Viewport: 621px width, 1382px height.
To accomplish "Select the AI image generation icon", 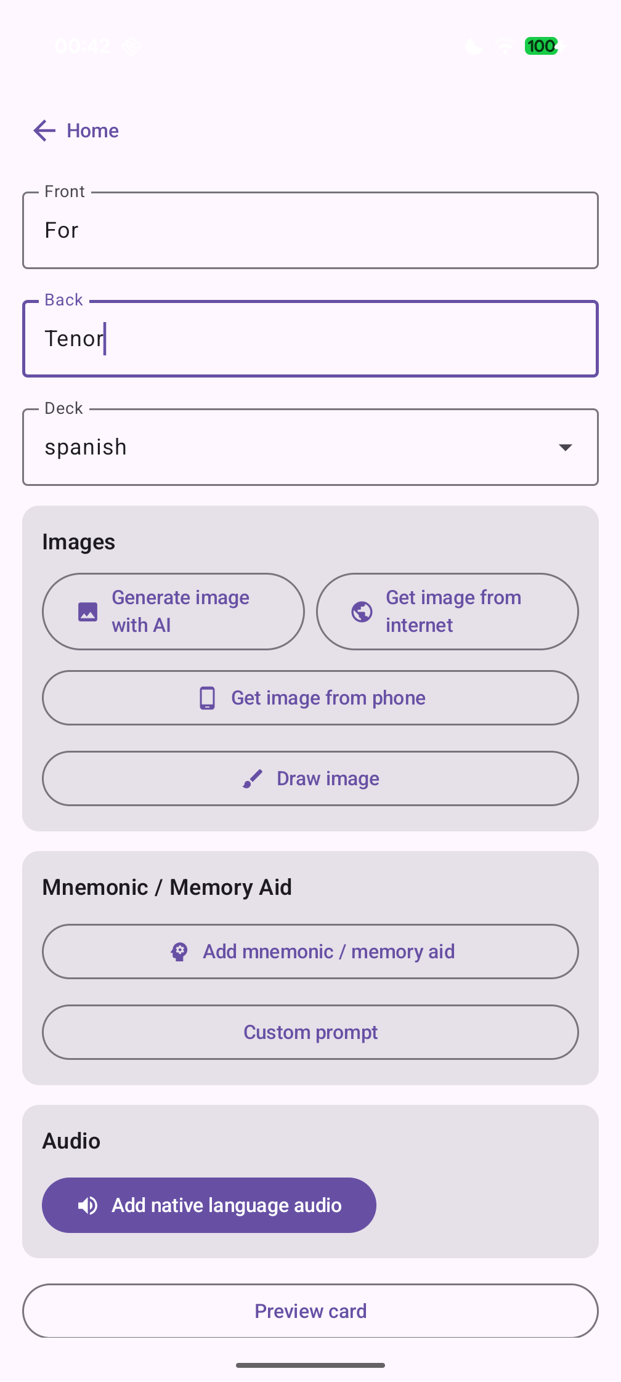I will coord(88,611).
